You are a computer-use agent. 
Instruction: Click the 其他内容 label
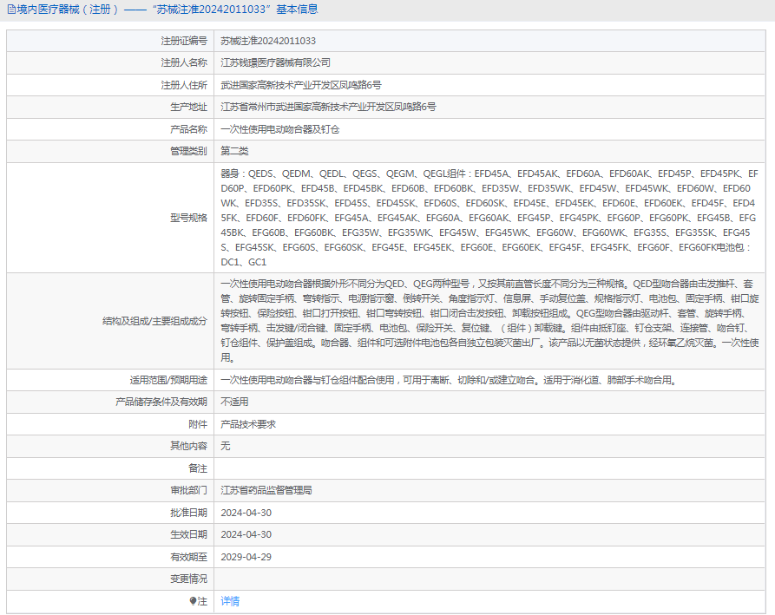coord(188,446)
